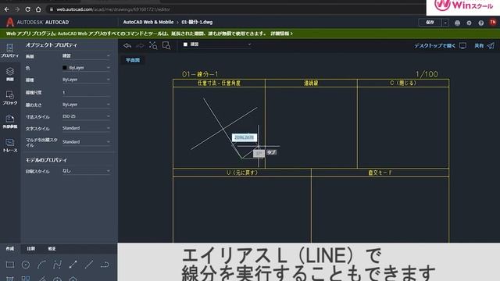Click the 保存 save button

coord(430,23)
